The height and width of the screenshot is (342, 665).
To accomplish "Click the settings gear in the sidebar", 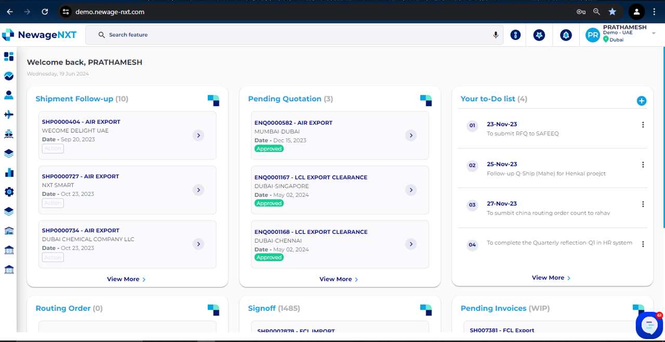I will click(x=8, y=191).
